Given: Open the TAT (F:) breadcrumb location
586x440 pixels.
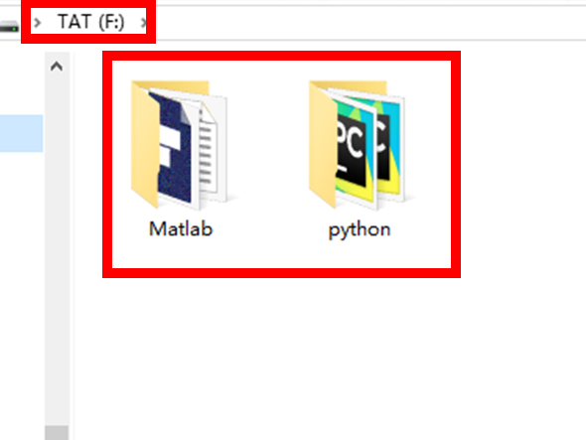Looking at the screenshot, I should tap(91, 22).
